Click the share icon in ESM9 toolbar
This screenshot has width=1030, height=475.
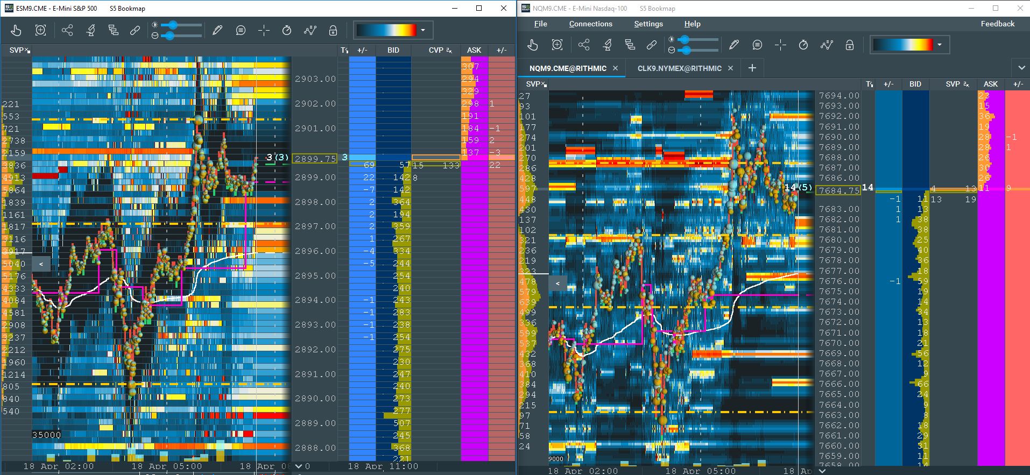67,31
